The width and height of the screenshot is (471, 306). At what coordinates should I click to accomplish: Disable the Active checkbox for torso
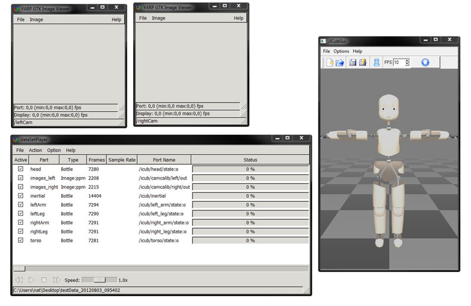21,240
